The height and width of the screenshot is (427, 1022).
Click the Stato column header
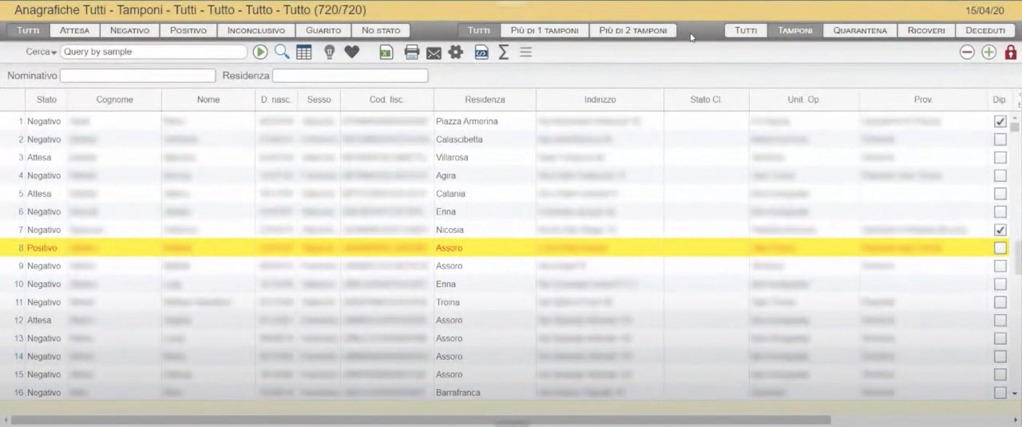[x=46, y=100]
